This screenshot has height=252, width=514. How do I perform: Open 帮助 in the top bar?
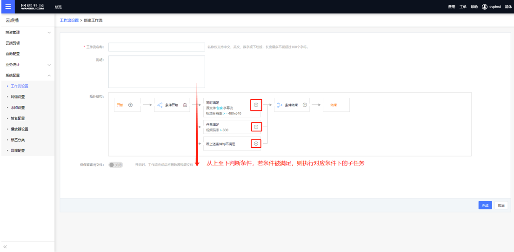pyautogui.click(x=474, y=7)
